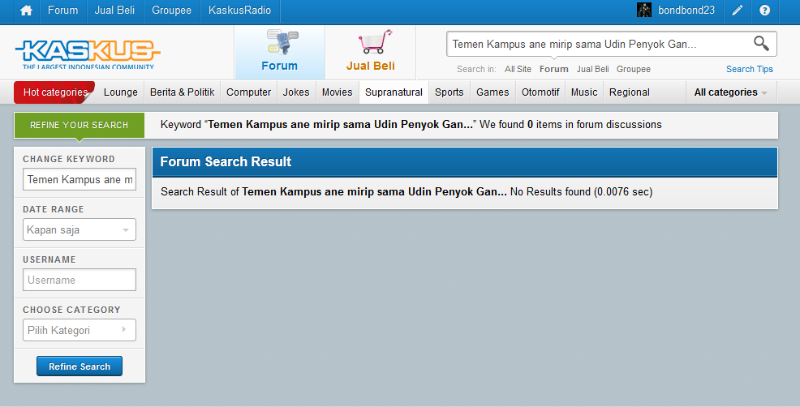Go to the home icon in top bar
This screenshot has width=800, height=407.
pyautogui.click(x=26, y=11)
